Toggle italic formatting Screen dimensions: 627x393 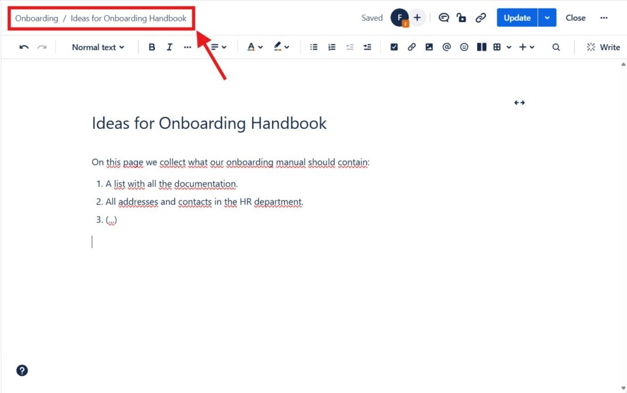[x=170, y=46]
